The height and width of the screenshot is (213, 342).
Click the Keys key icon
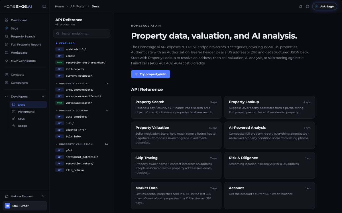(x=14, y=119)
